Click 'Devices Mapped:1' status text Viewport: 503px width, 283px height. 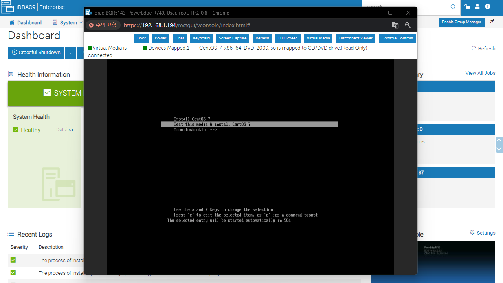(x=169, y=48)
